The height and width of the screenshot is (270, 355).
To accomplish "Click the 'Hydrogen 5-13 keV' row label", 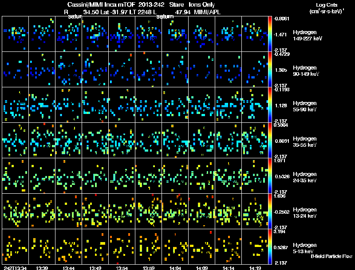I will click(x=305, y=248).
